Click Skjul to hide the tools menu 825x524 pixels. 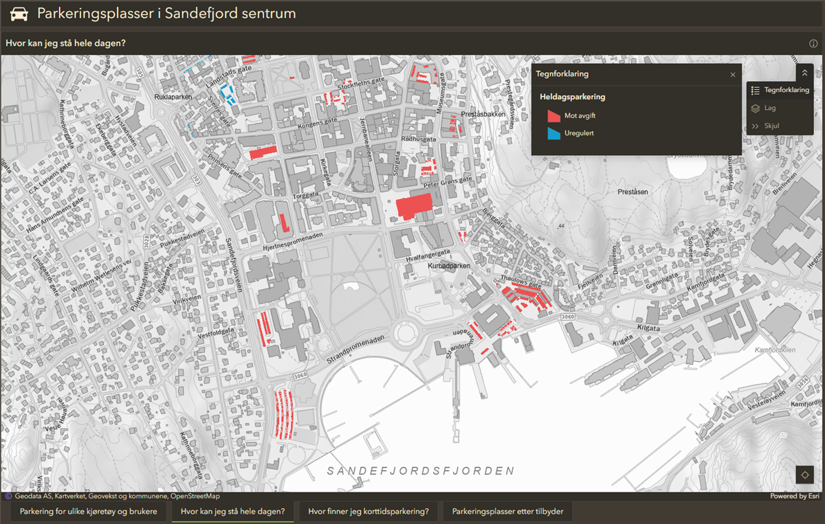[771, 126]
